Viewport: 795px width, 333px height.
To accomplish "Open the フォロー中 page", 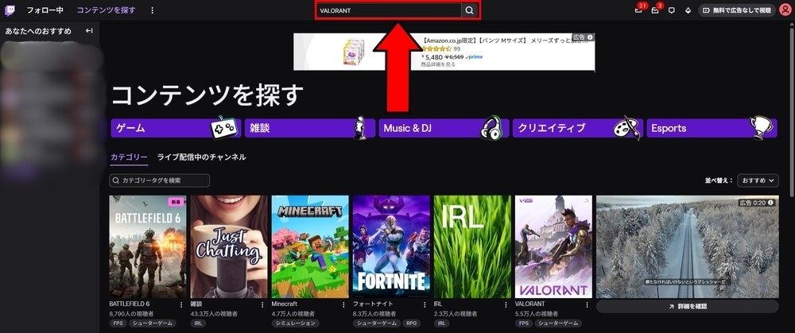I will 45,10.
